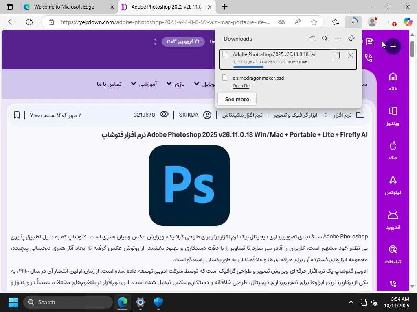Image resolution: width=417 pixels, height=312 pixels.
Task: Open Windows Security shield in taskbar
Action: pyautogui.click(x=158, y=302)
